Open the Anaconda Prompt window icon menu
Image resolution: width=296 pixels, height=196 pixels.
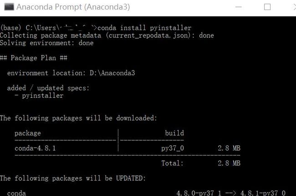pos(9,7)
